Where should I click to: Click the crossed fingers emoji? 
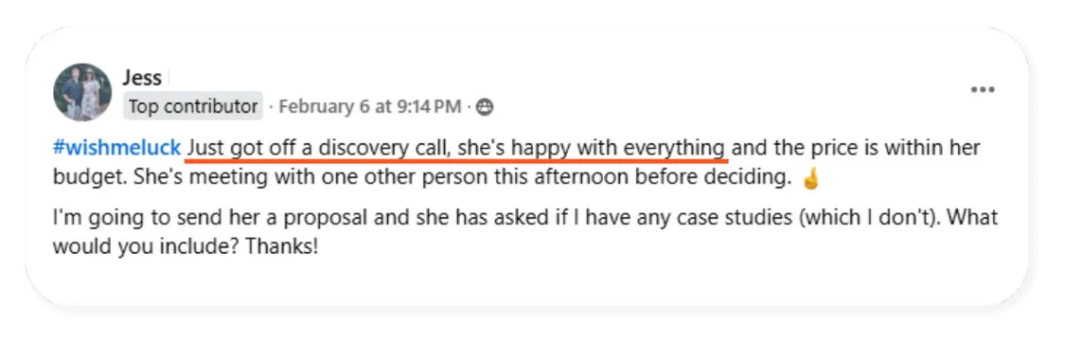click(x=811, y=178)
